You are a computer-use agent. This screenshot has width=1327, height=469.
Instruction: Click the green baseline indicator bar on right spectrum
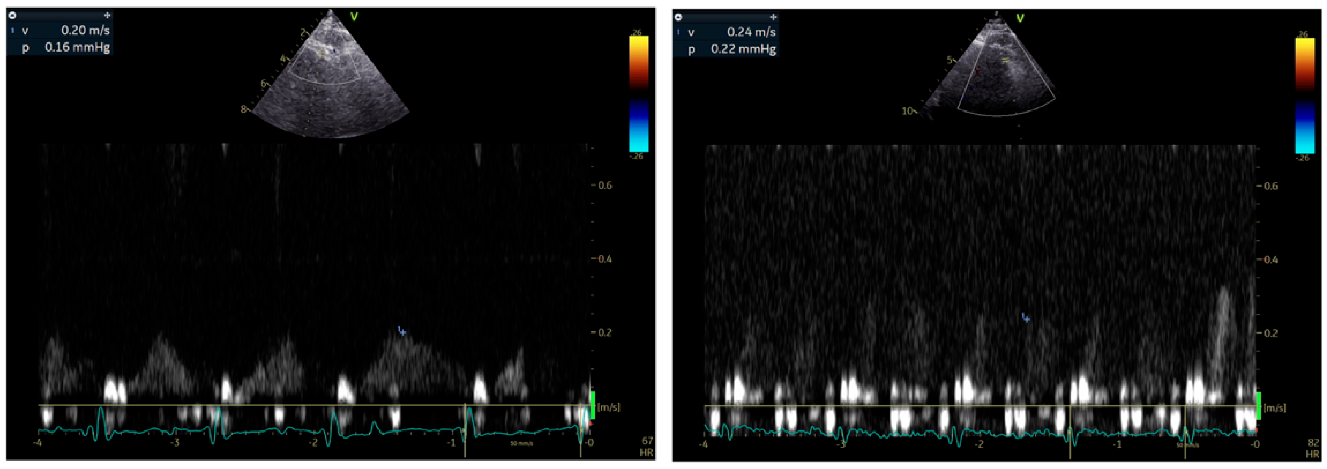pyautogui.click(x=1258, y=406)
